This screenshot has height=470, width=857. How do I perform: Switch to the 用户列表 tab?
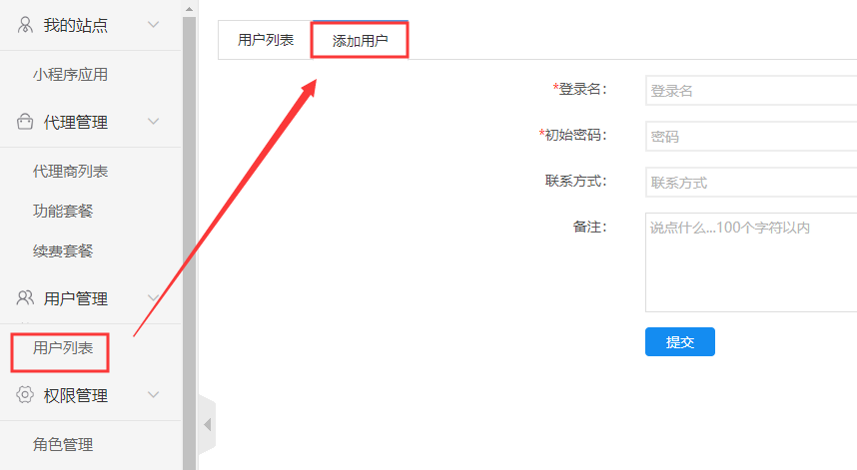(266, 40)
